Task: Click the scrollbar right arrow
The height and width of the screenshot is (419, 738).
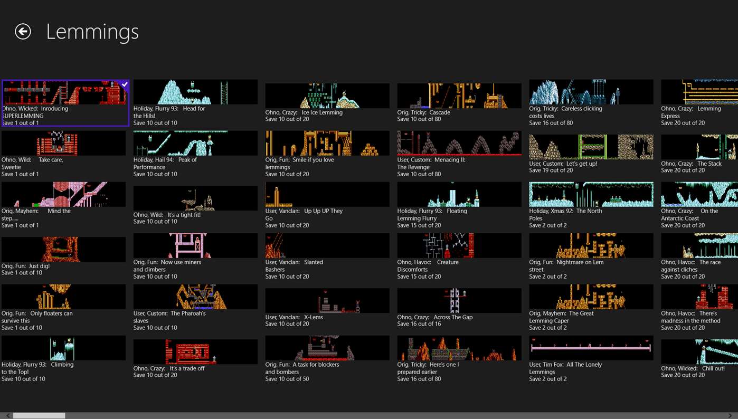Action: pyautogui.click(x=731, y=416)
